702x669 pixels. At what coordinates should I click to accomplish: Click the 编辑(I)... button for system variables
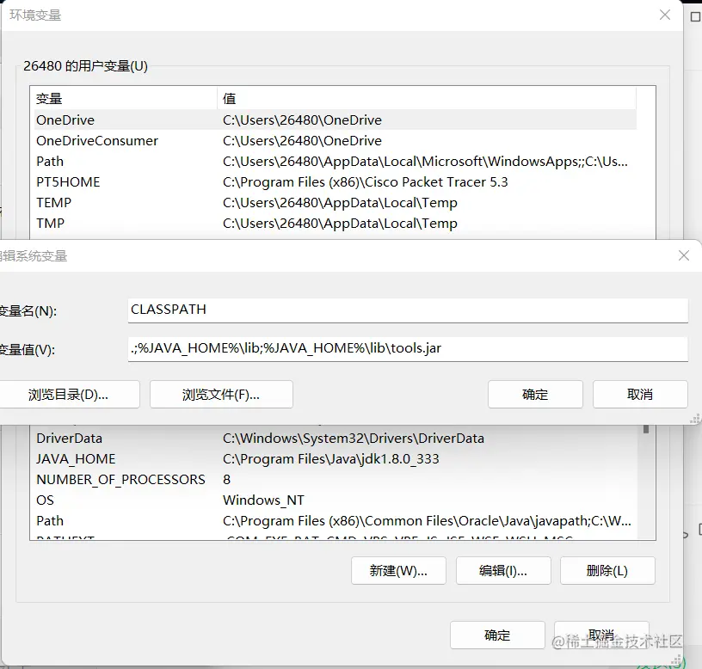pos(503,570)
